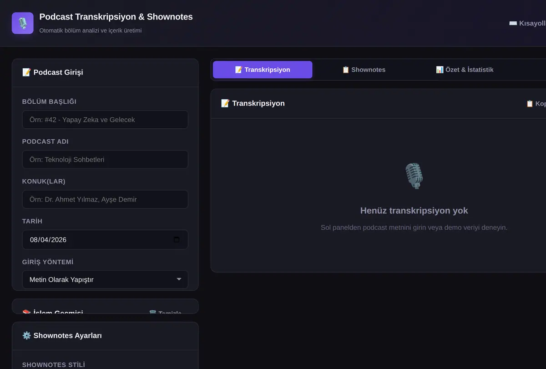Focus the Konuk(lar) input field
This screenshot has height=369, width=546.
tap(105, 199)
